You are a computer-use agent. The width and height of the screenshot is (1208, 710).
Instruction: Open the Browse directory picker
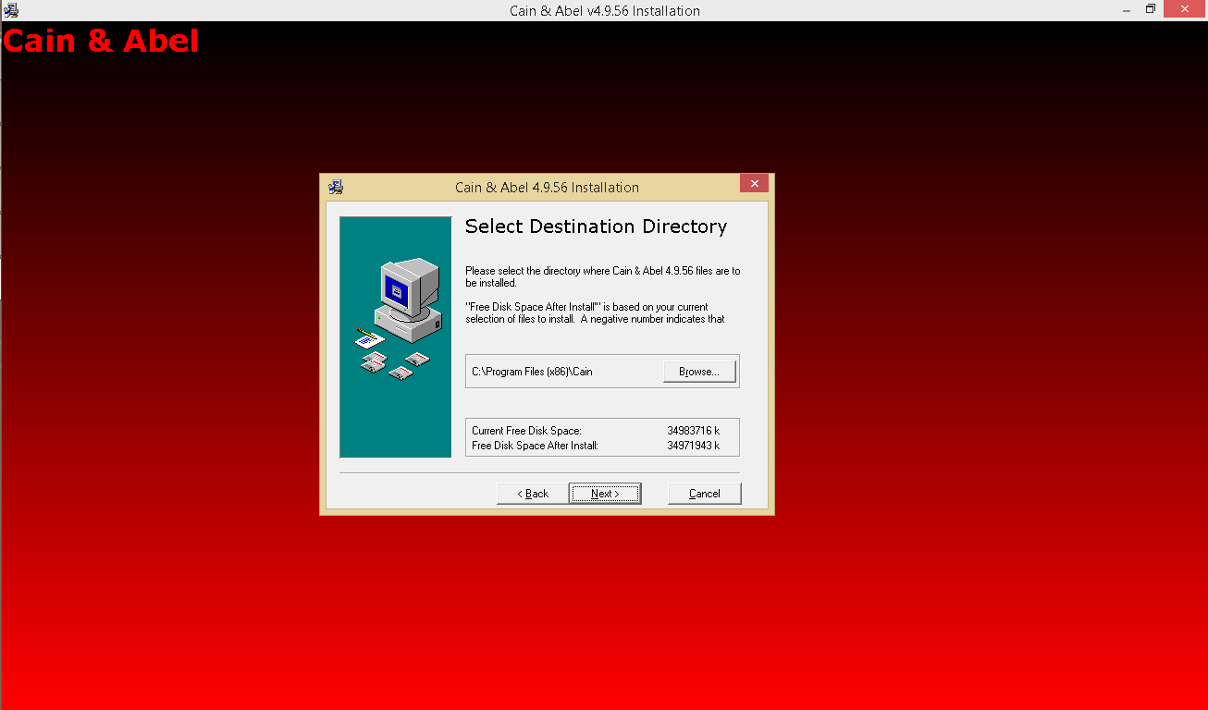point(698,371)
